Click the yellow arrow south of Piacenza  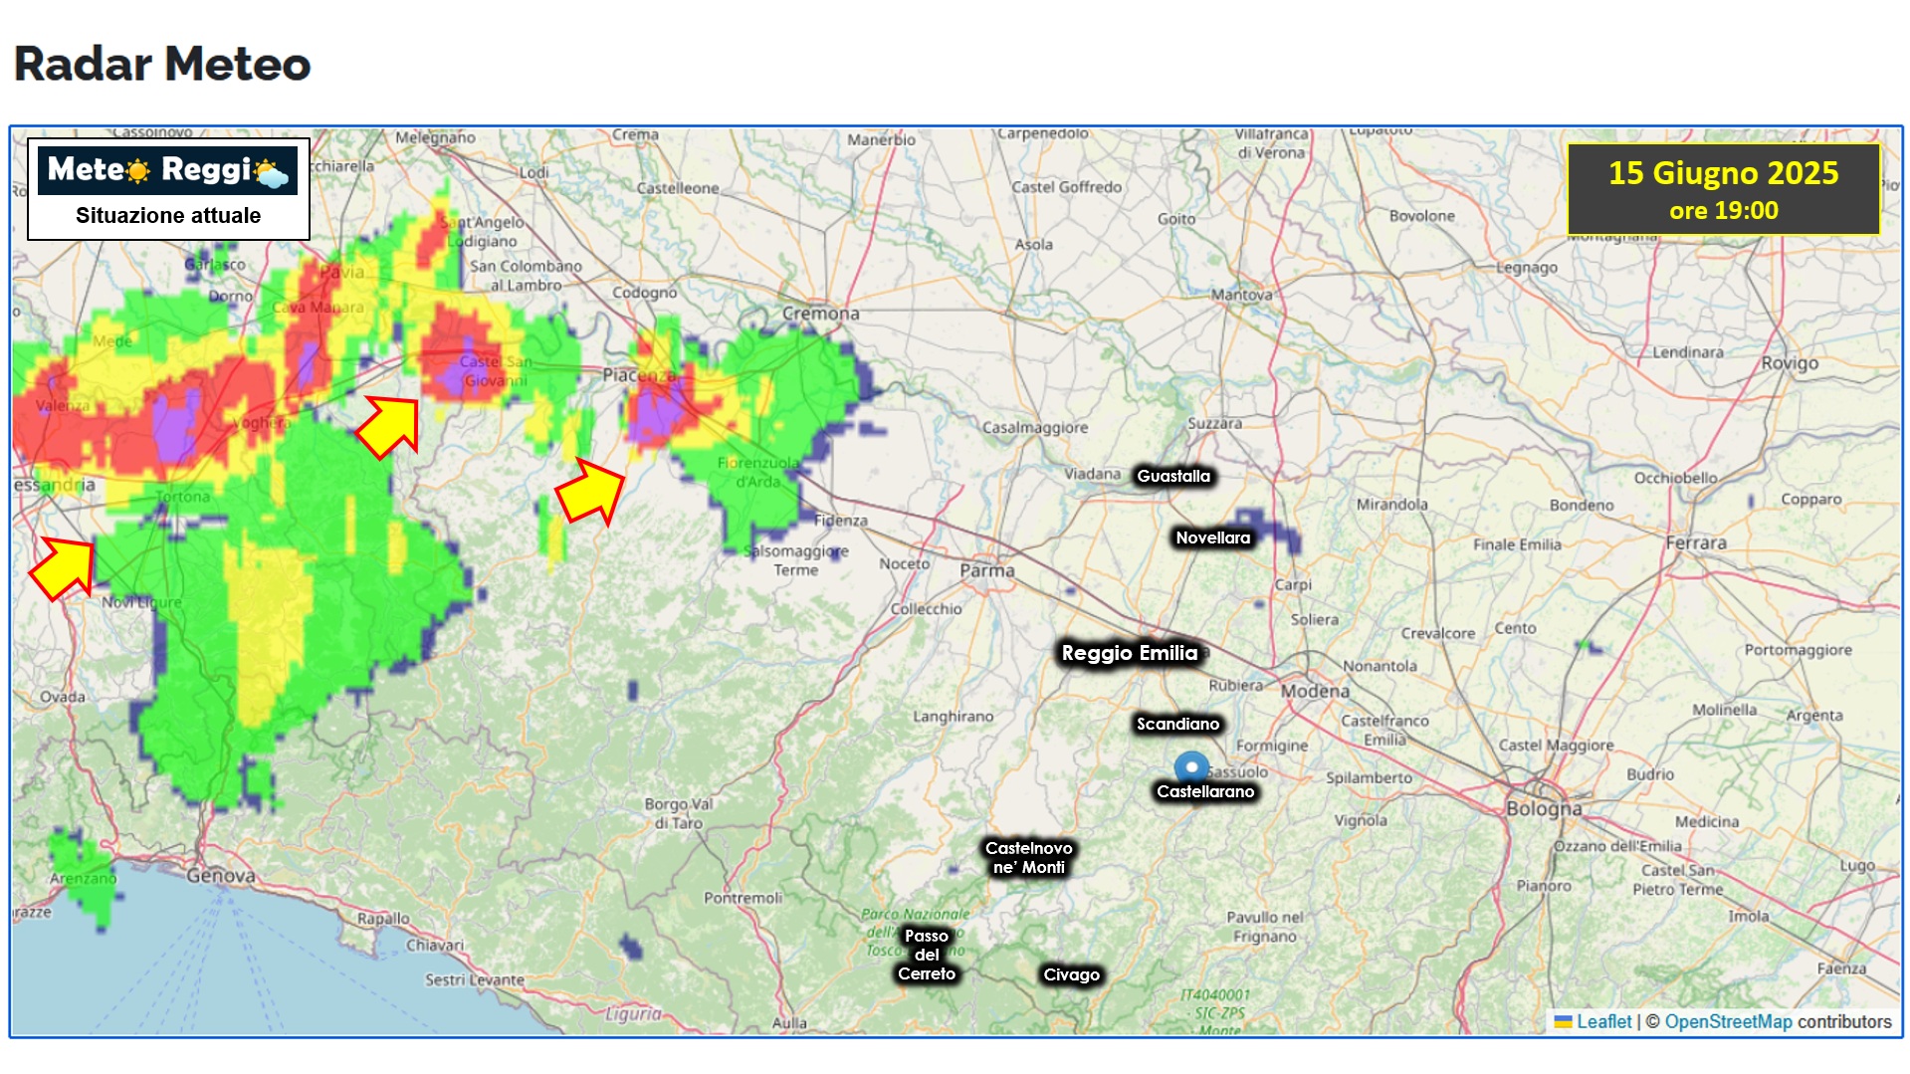591,492
